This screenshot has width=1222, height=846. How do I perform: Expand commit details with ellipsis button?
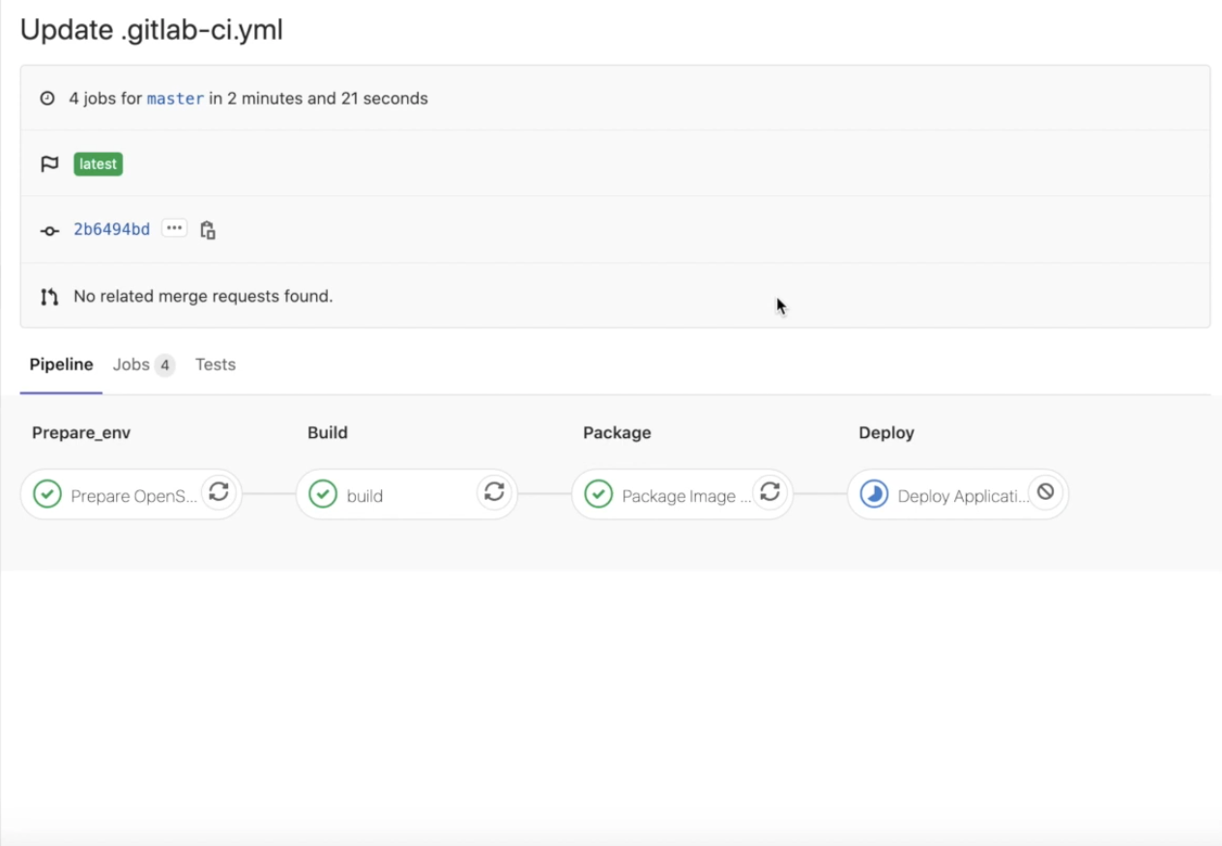pos(174,228)
